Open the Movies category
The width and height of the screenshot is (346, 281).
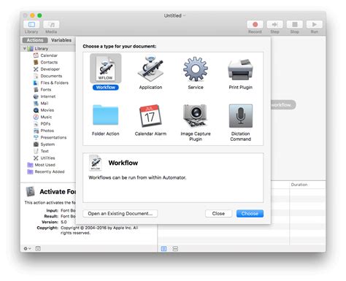47,110
